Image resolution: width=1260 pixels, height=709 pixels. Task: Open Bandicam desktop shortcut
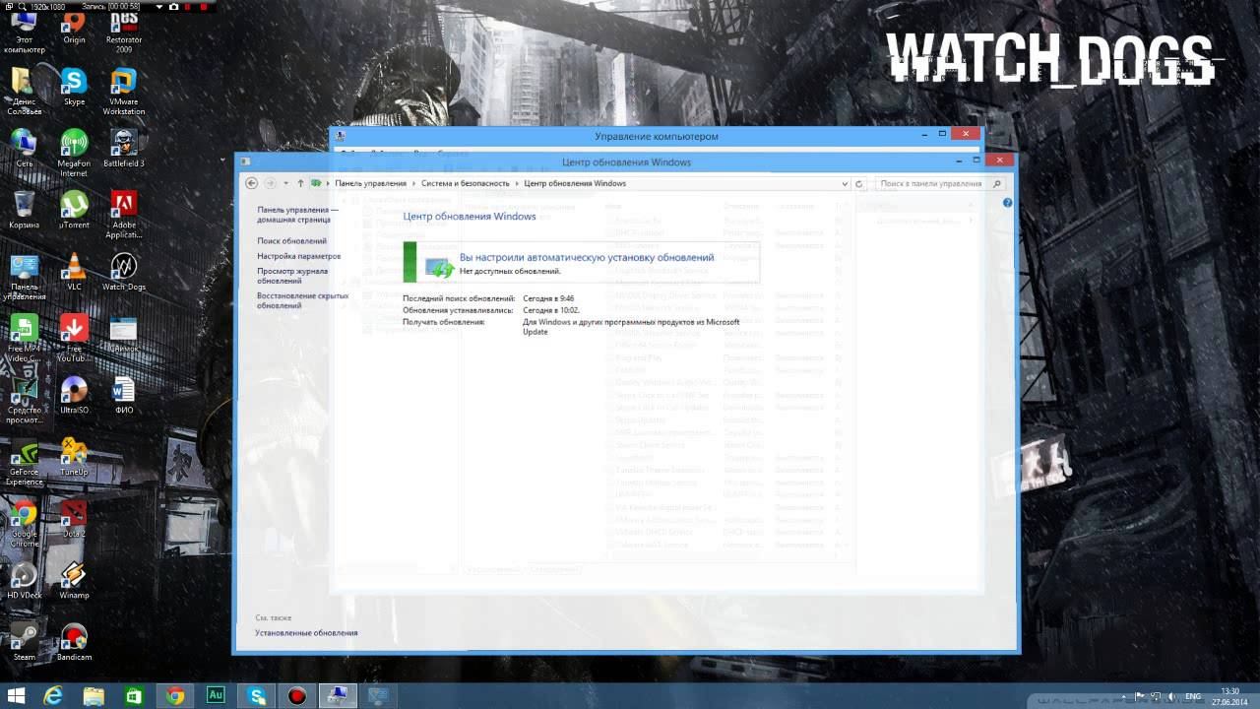(x=74, y=642)
